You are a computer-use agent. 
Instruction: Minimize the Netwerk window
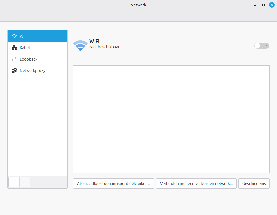[x=255, y=5]
